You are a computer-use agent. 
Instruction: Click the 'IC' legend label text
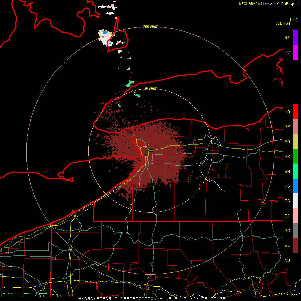[x=287, y=216]
